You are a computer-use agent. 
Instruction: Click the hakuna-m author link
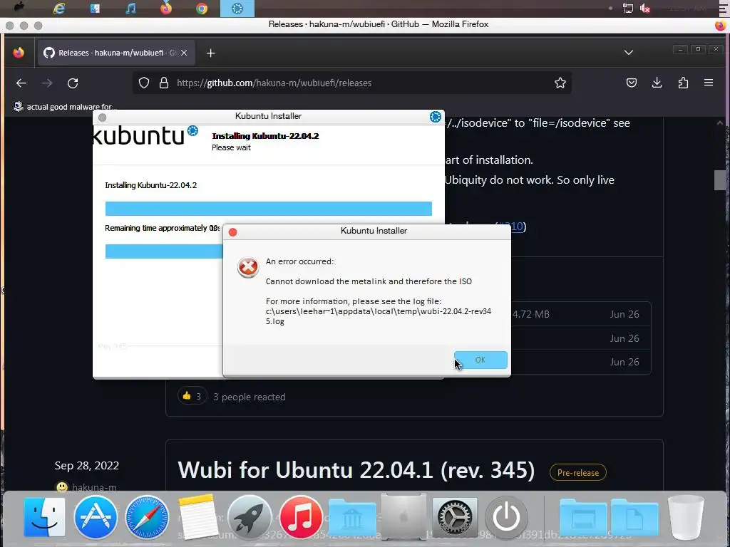(94, 487)
